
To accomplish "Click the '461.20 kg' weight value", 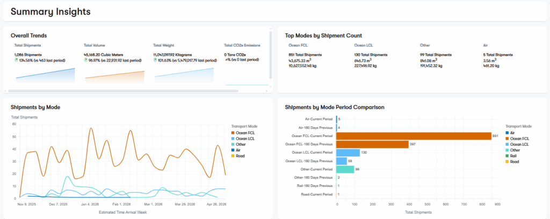I will pos(491,65).
